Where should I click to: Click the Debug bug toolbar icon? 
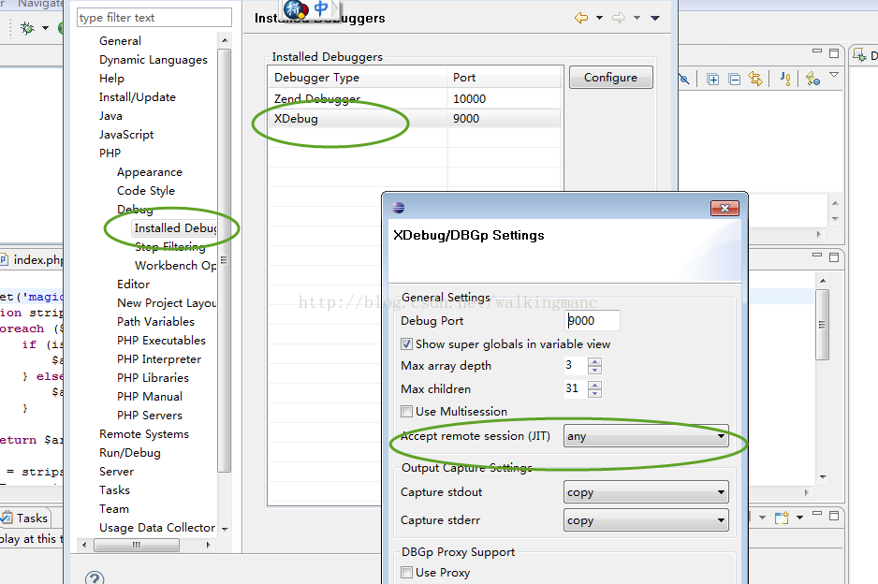[27, 27]
